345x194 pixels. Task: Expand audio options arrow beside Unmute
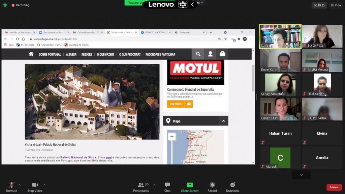click(20, 185)
